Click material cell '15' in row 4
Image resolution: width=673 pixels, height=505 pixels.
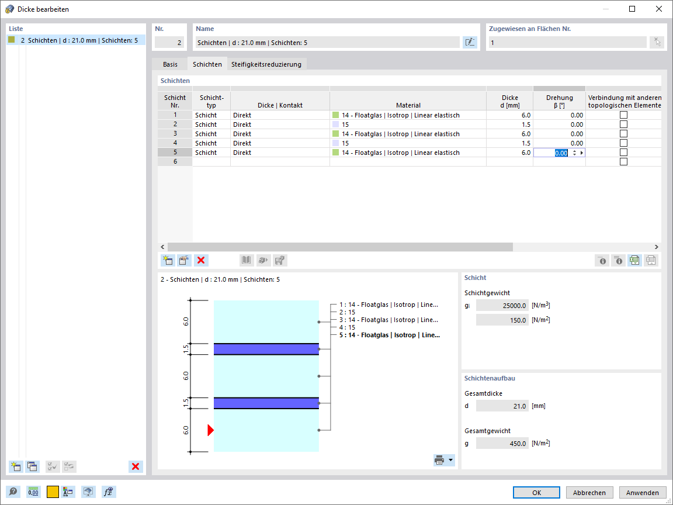point(408,143)
